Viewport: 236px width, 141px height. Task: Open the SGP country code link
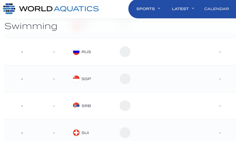point(86,79)
